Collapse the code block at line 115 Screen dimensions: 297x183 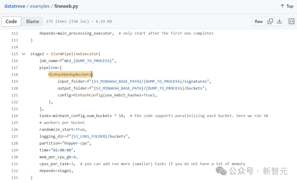click(x=24, y=54)
